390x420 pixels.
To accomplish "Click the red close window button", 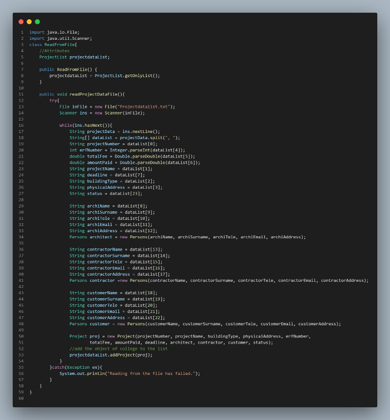I will pos(21,21).
